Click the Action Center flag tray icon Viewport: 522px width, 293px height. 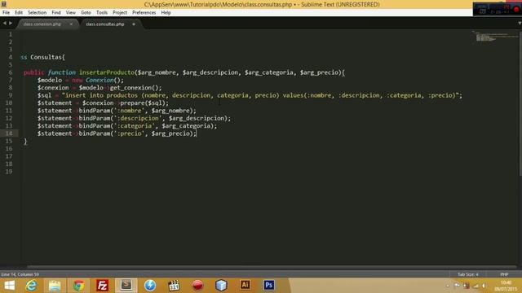pos(457,286)
